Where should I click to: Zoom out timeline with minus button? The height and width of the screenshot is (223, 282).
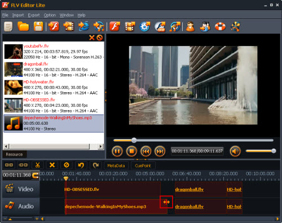(5, 219)
